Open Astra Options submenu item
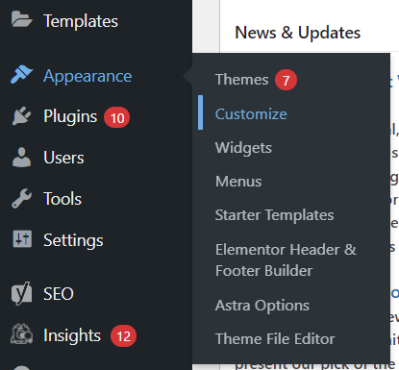 point(262,306)
